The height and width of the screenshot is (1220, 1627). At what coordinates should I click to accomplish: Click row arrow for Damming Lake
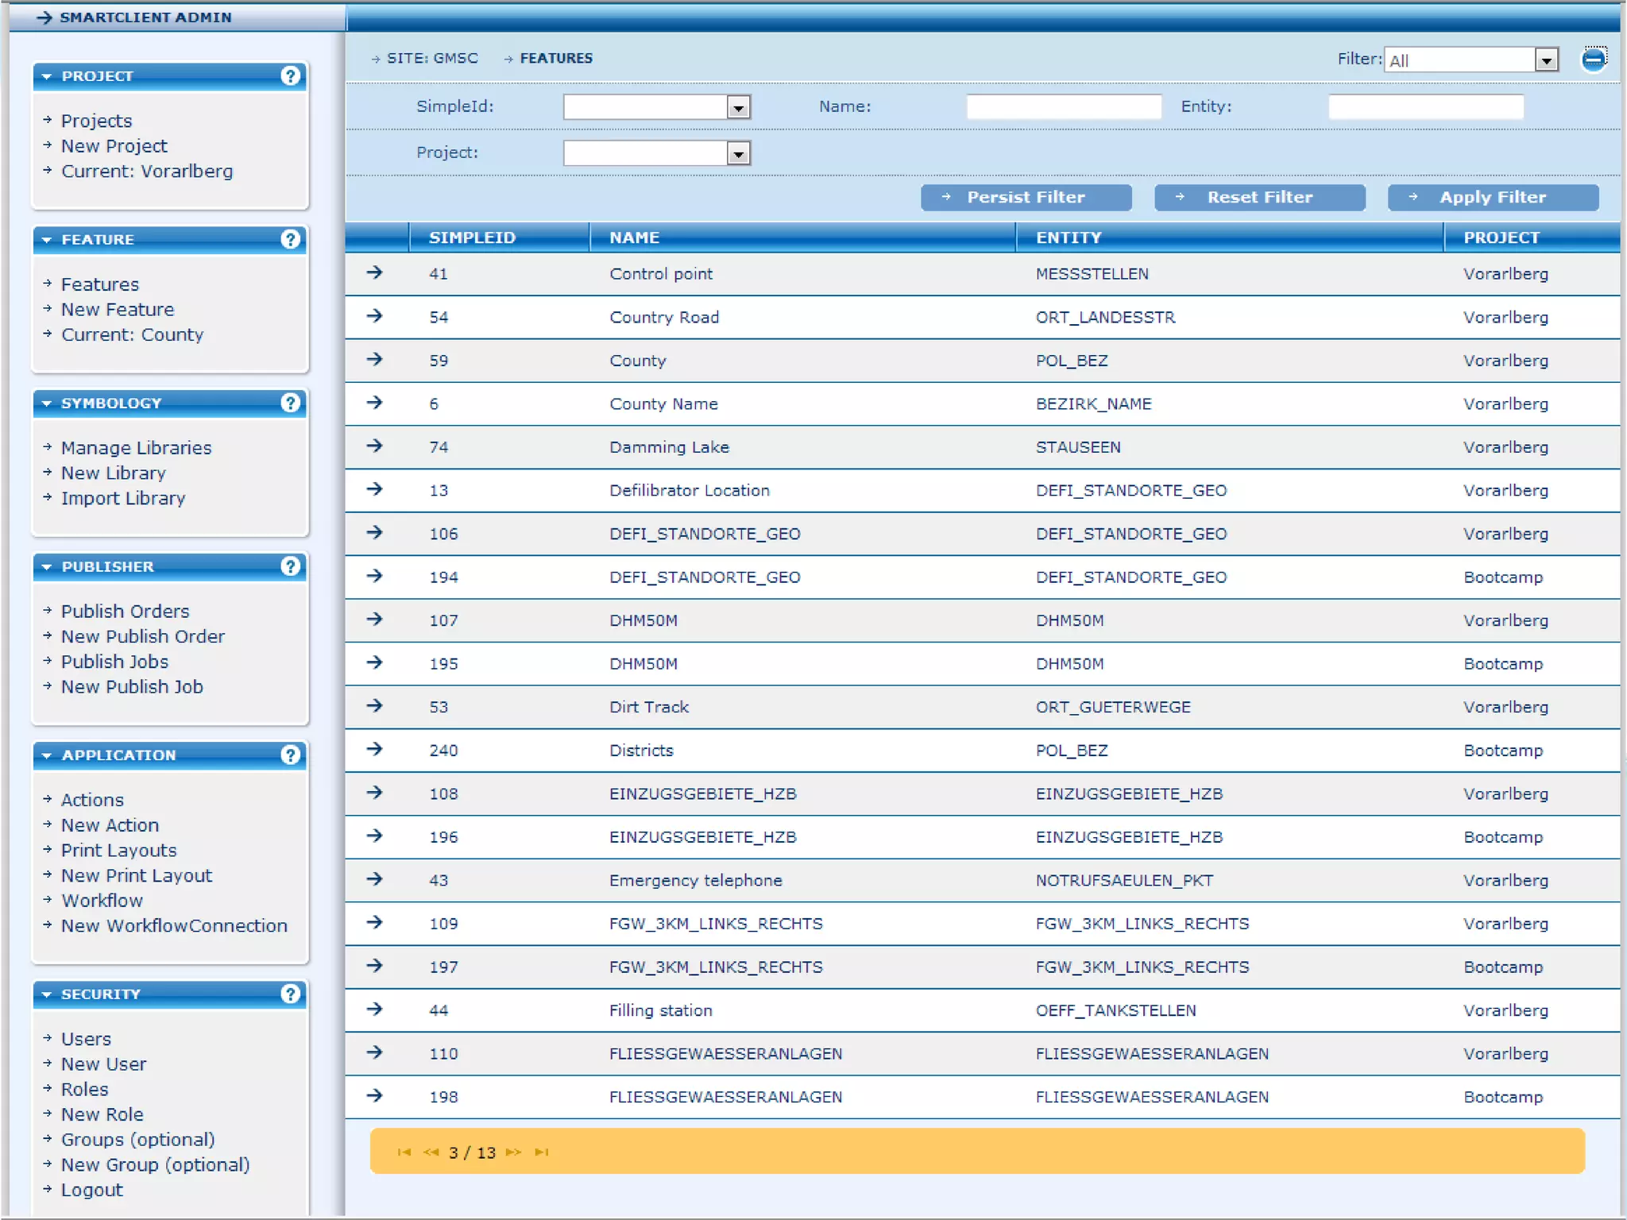375,446
